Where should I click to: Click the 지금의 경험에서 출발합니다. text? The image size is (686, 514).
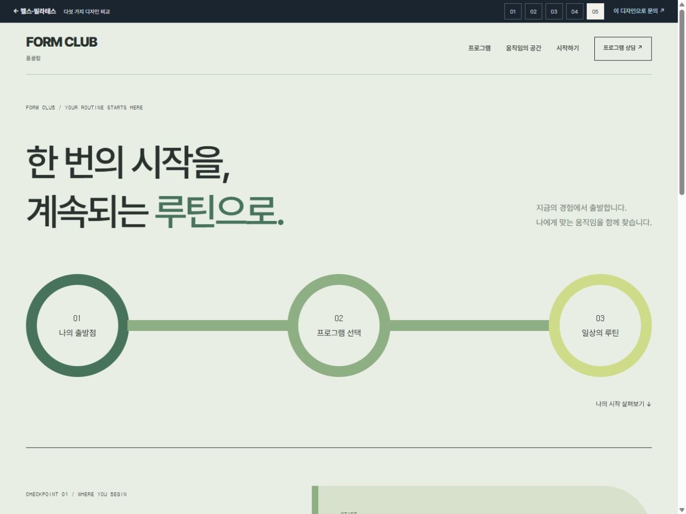pos(581,208)
